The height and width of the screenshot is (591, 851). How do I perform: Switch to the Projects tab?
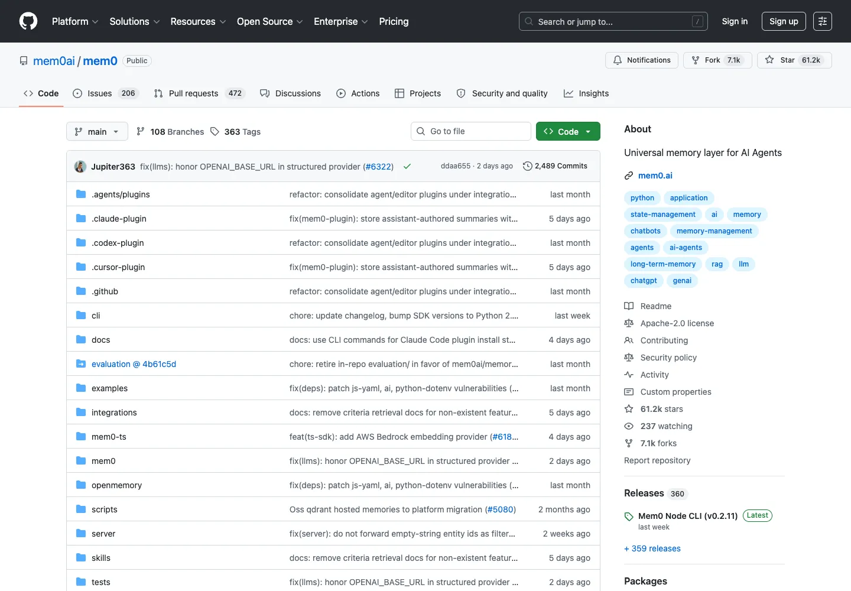[x=418, y=93]
